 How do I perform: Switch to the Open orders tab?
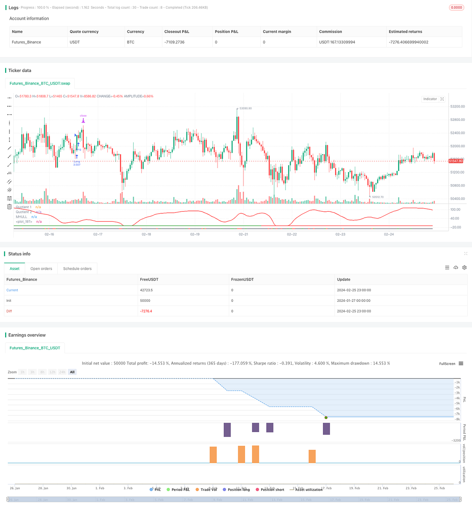coord(41,268)
